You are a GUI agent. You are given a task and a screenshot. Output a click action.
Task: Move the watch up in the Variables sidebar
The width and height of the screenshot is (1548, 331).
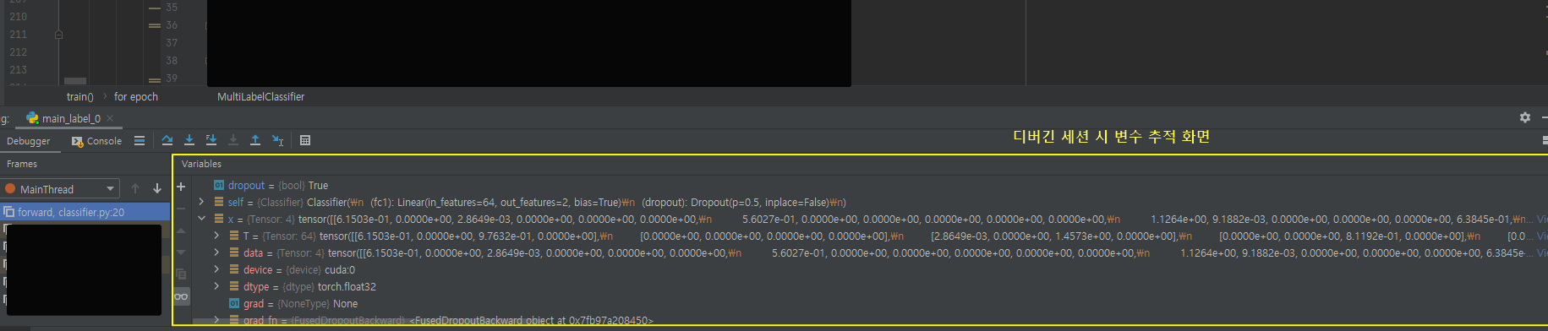pyautogui.click(x=181, y=231)
